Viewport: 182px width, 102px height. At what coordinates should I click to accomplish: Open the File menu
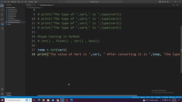click(5, 2)
